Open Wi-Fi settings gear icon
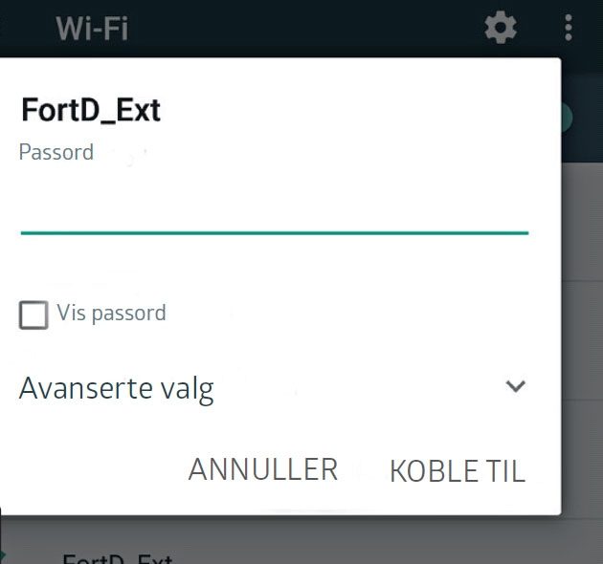Image resolution: width=603 pixels, height=564 pixels. [500, 28]
